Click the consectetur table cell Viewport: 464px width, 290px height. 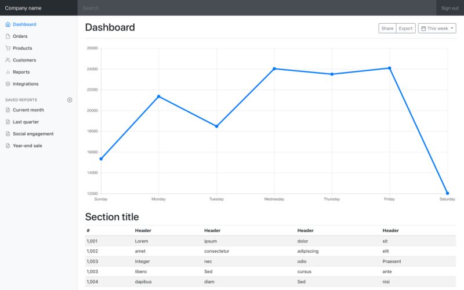[216, 251]
